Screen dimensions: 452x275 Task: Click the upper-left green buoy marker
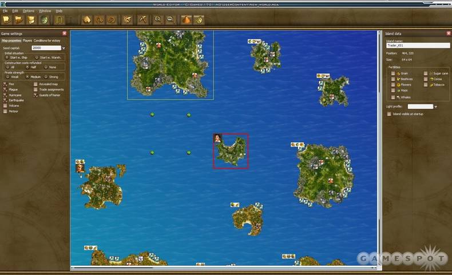point(152,114)
